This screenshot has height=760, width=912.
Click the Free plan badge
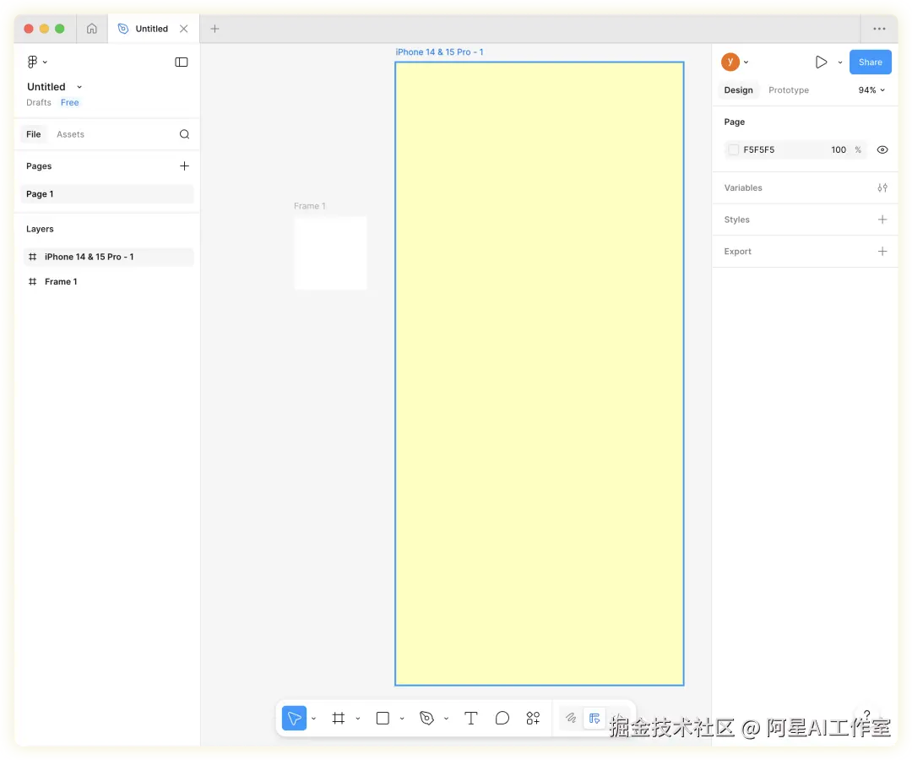[70, 102]
